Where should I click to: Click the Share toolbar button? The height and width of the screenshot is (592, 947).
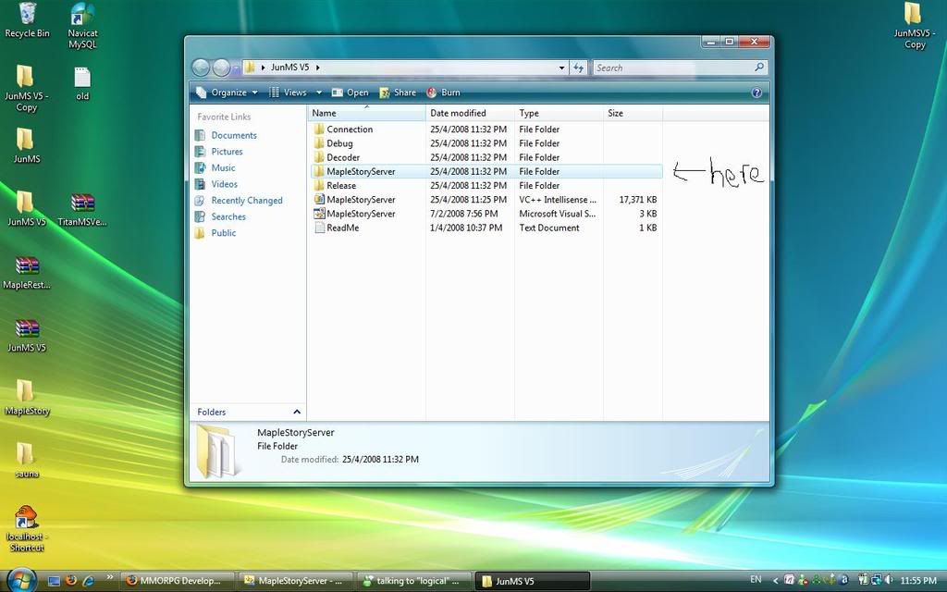click(x=398, y=92)
